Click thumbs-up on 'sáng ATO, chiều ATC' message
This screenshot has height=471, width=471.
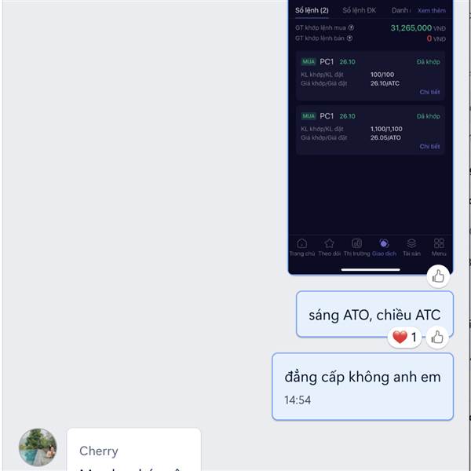coord(437,338)
